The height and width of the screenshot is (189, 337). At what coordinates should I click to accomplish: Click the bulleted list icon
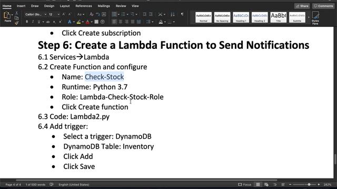[x=114, y=14]
